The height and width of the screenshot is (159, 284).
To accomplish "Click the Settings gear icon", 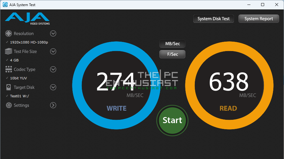I will [x=9, y=105].
